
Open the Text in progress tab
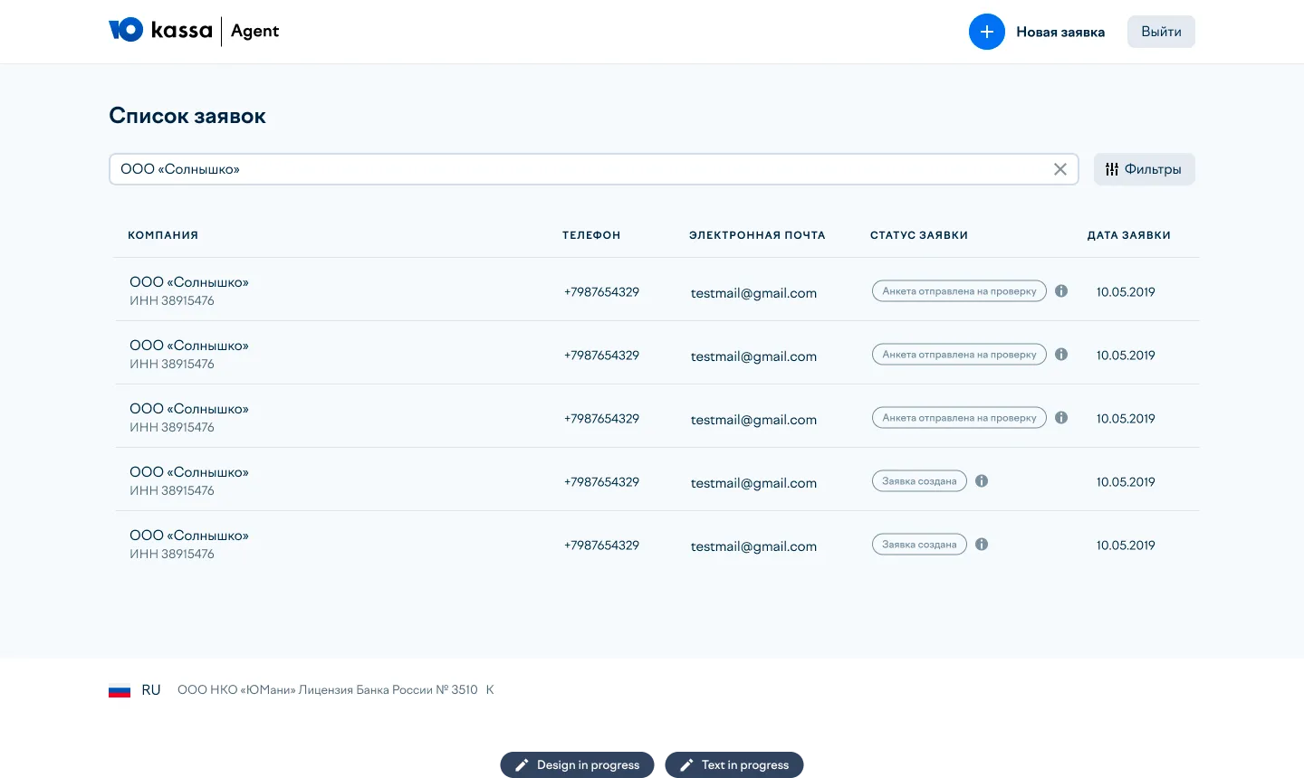click(x=734, y=764)
